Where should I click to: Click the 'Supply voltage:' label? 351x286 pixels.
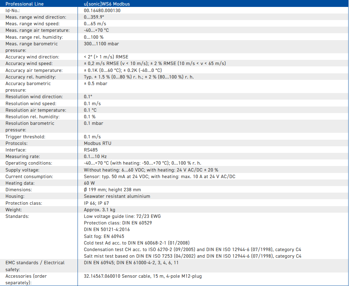coord(22,170)
